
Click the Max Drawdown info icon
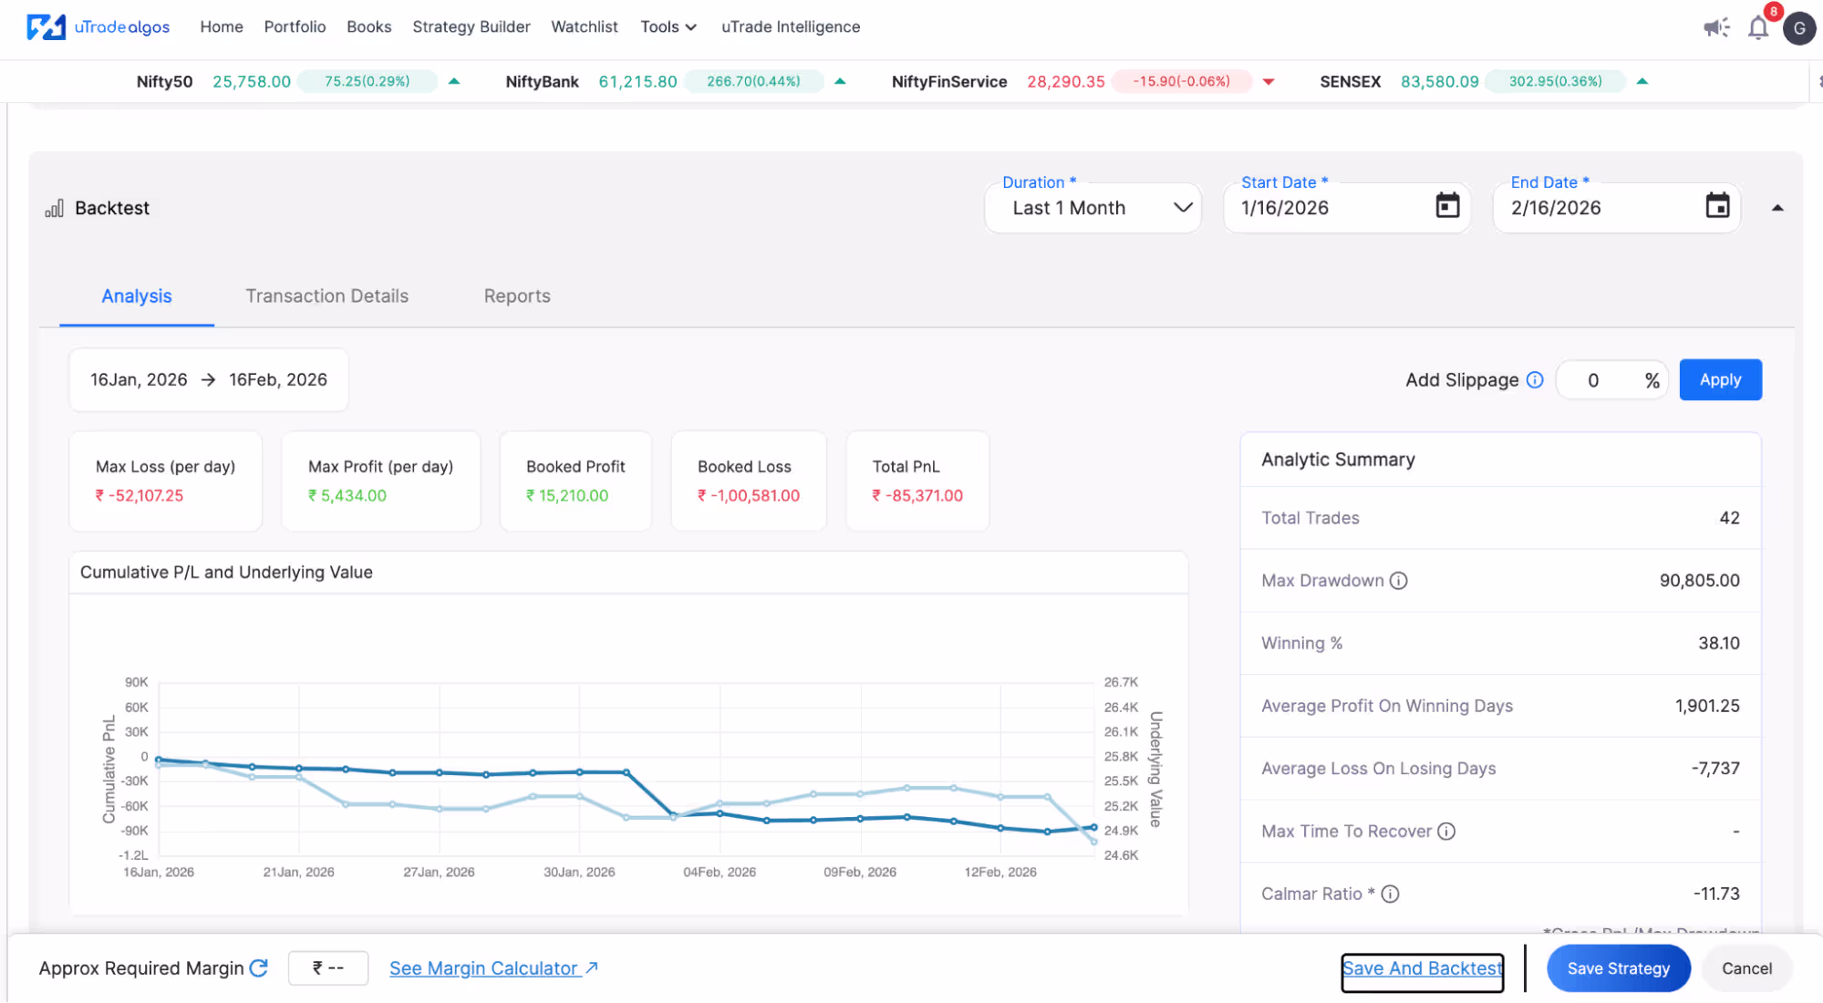[x=1398, y=581]
